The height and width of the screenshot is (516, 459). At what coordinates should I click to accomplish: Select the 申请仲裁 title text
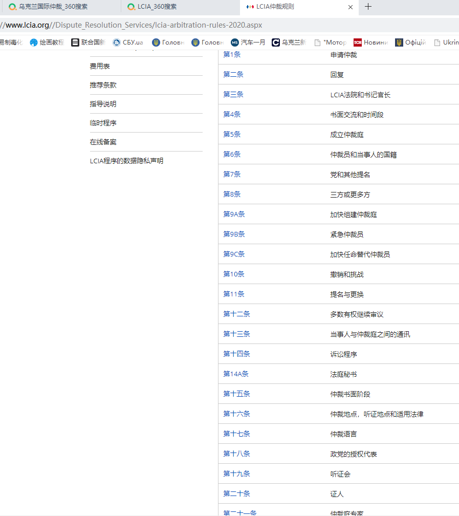(343, 55)
